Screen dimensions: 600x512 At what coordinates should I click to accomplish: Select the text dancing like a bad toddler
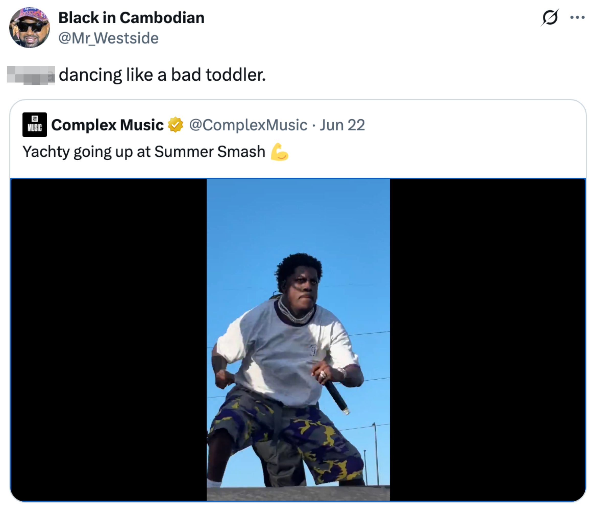pos(162,75)
